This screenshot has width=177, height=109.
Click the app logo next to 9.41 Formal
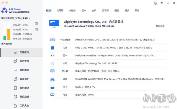(4, 10)
